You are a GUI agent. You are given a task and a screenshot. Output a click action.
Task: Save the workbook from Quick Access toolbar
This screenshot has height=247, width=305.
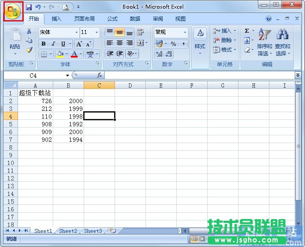click(29, 7)
